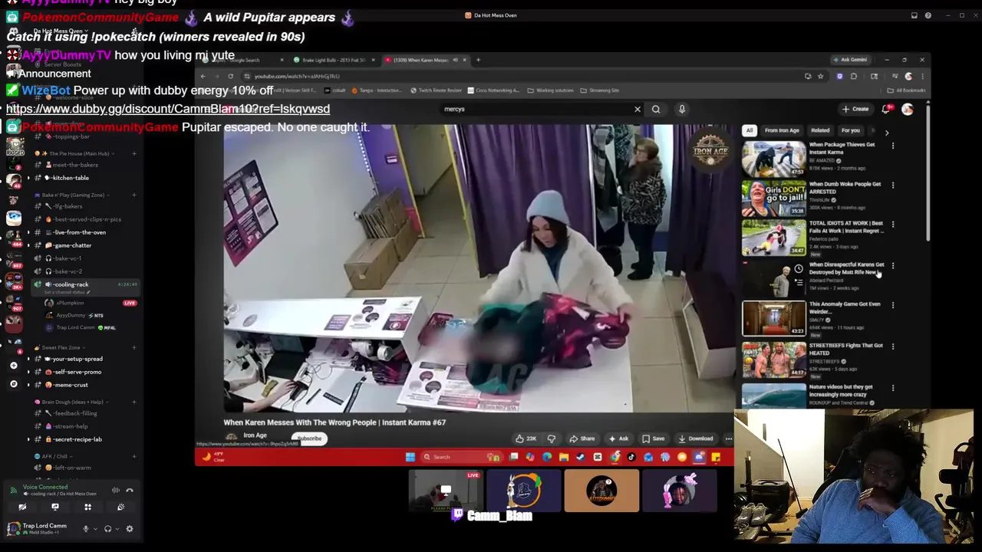
Task: Click Trap Lord Camm voice participant
Action: (75, 327)
